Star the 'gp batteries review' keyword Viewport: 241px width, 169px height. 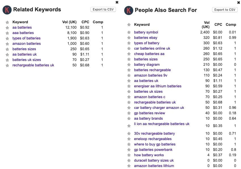(129, 113)
